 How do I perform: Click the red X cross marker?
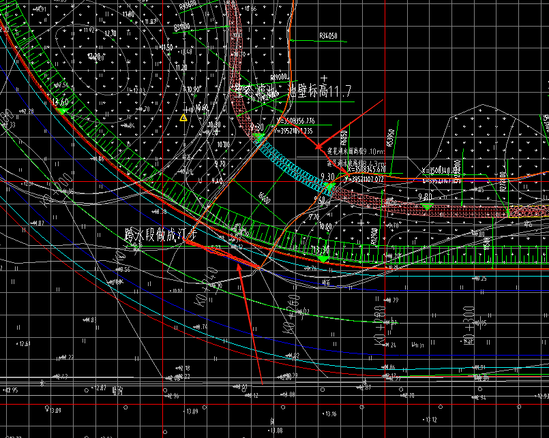(318, 146)
